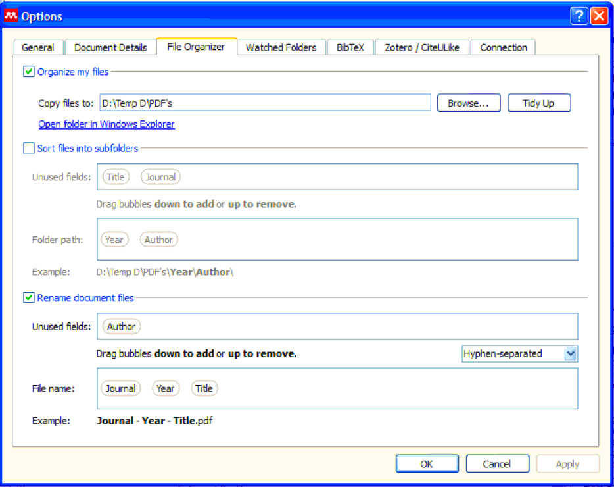Switch to the General tab

pyautogui.click(x=38, y=47)
